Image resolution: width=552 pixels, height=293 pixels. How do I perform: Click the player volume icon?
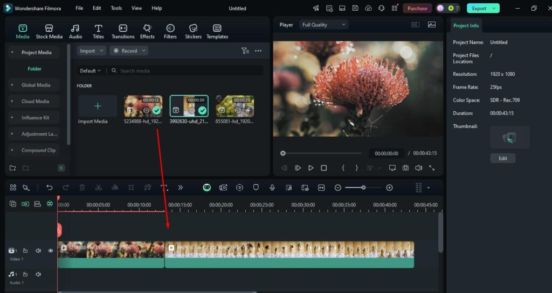[x=418, y=168]
